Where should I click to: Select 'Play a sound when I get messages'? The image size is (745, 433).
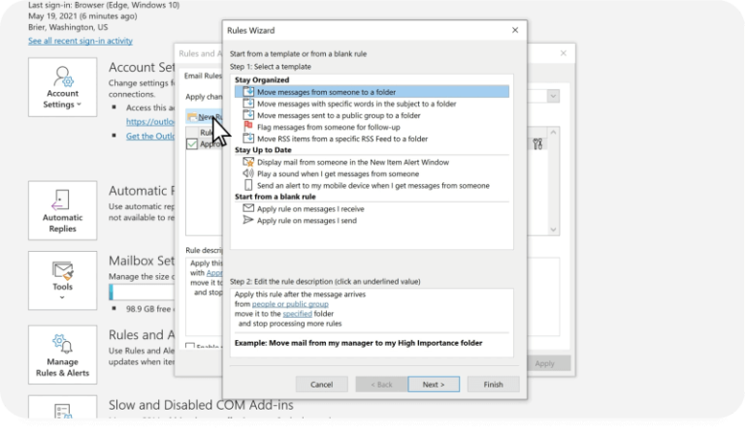pyautogui.click(x=338, y=173)
